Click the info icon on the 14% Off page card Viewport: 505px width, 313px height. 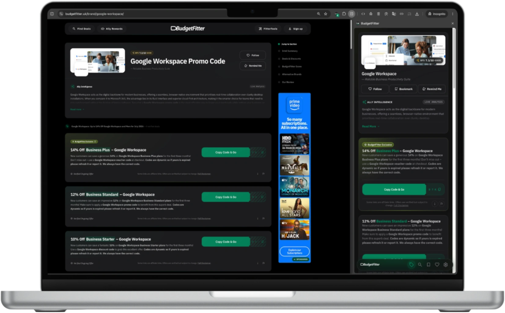click(x=258, y=174)
